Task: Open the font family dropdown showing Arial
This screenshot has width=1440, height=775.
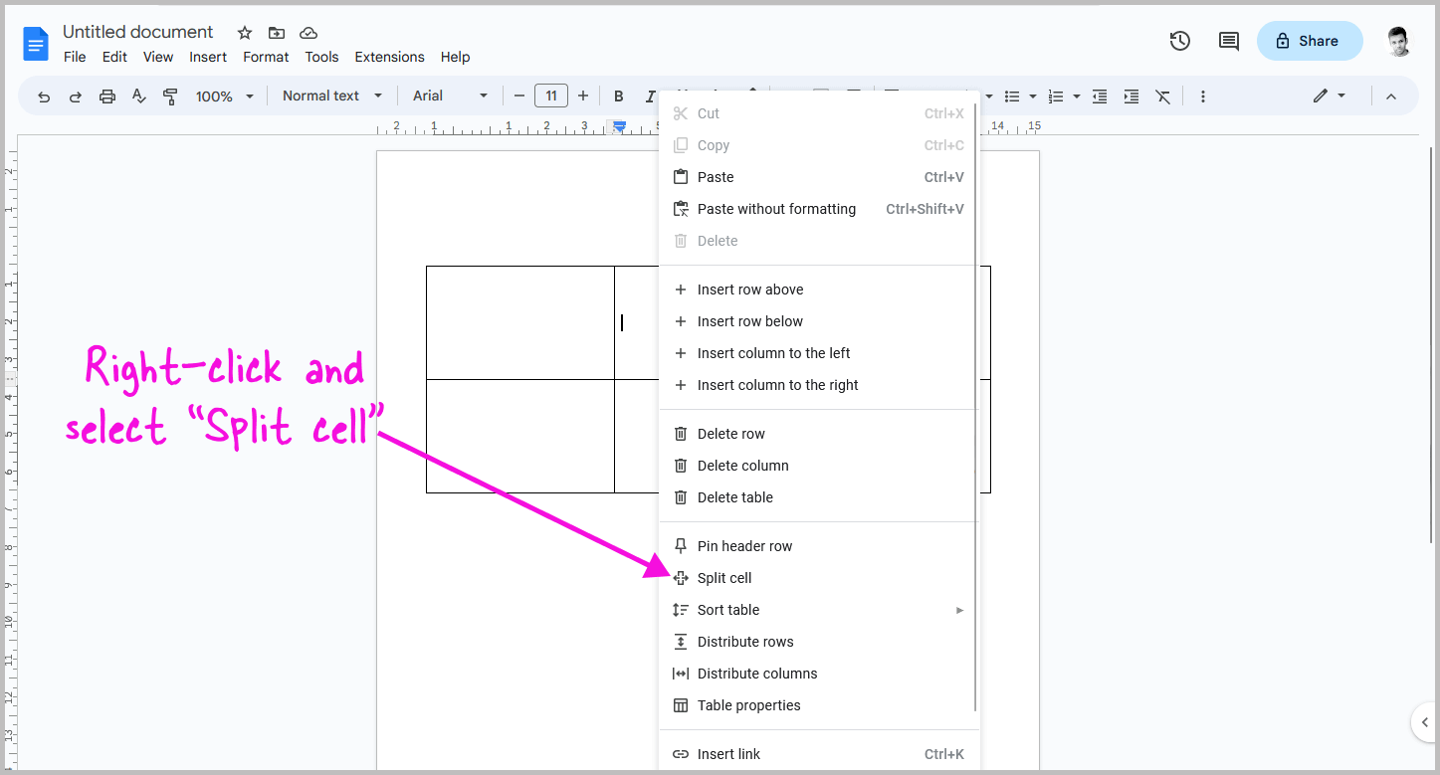Action: (x=448, y=96)
